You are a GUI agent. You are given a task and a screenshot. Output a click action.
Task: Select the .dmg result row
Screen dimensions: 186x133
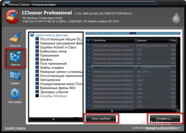[131, 93]
